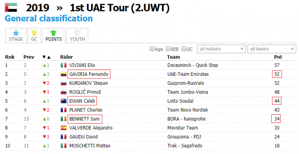The image size is (299, 154).
Task: Open the Deceuninck - Quick Step team link
Action: click(x=193, y=65)
